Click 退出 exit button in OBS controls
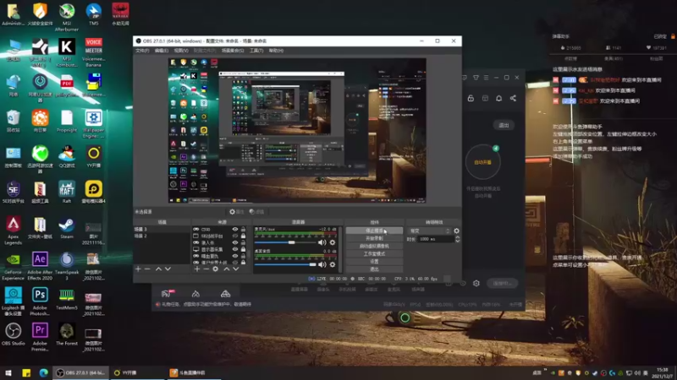The image size is (677, 380). (374, 269)
